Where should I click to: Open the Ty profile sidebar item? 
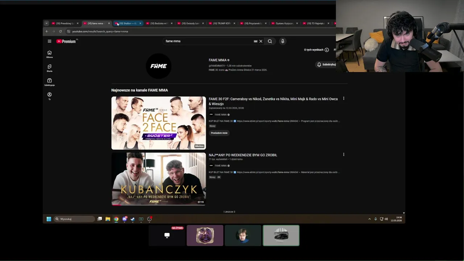[x=49, y=96]
